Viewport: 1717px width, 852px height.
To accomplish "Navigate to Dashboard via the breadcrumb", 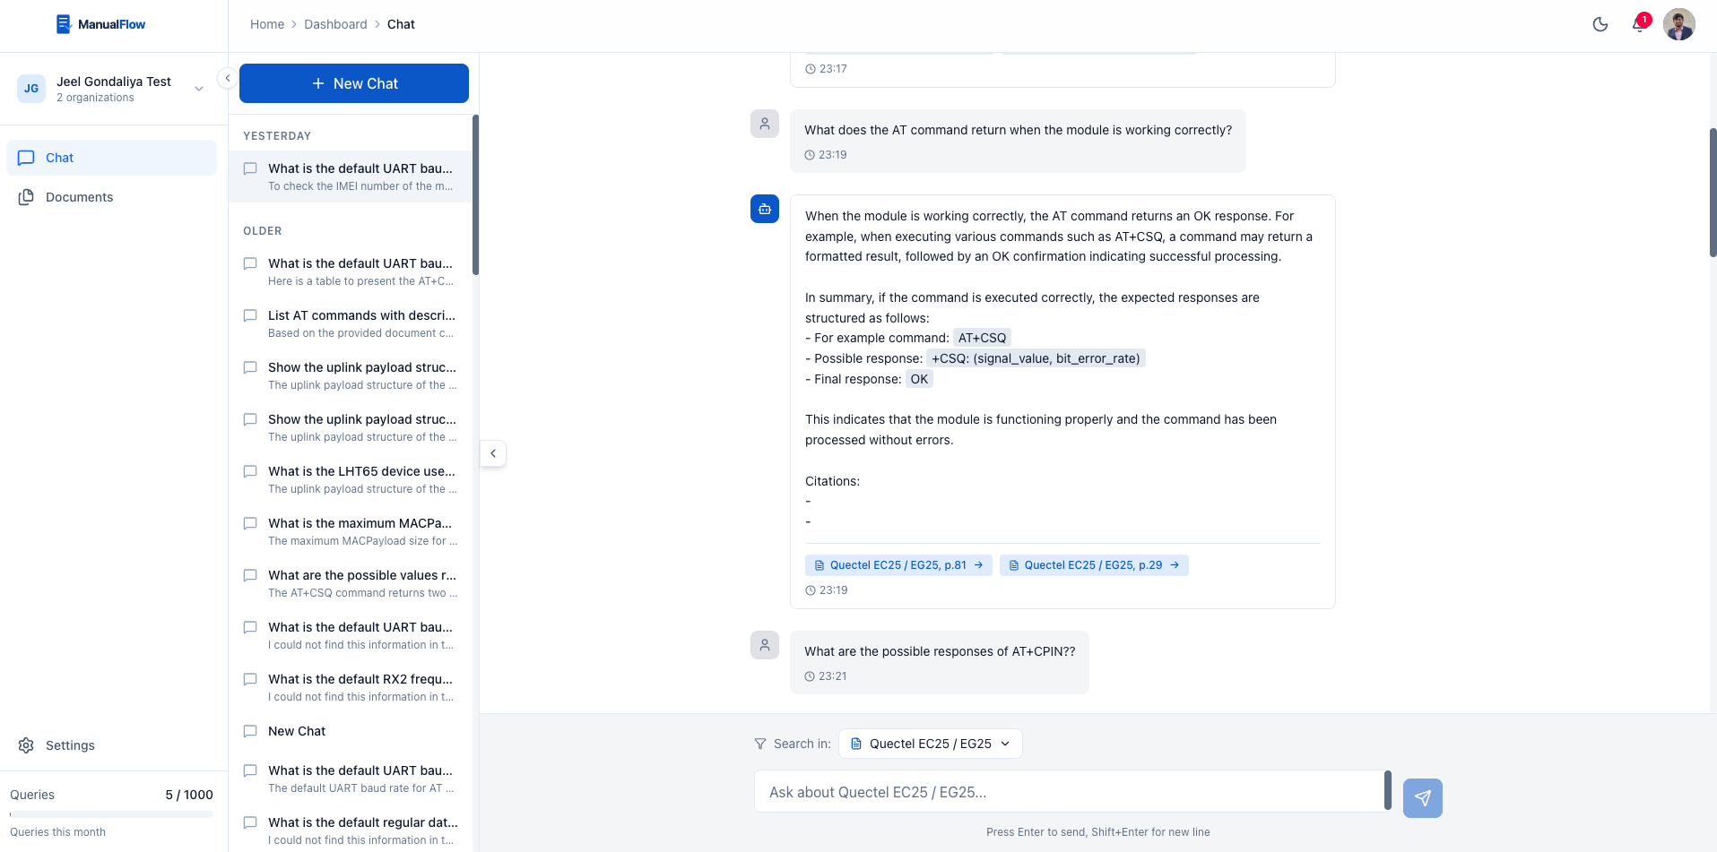I will point(335,24).
